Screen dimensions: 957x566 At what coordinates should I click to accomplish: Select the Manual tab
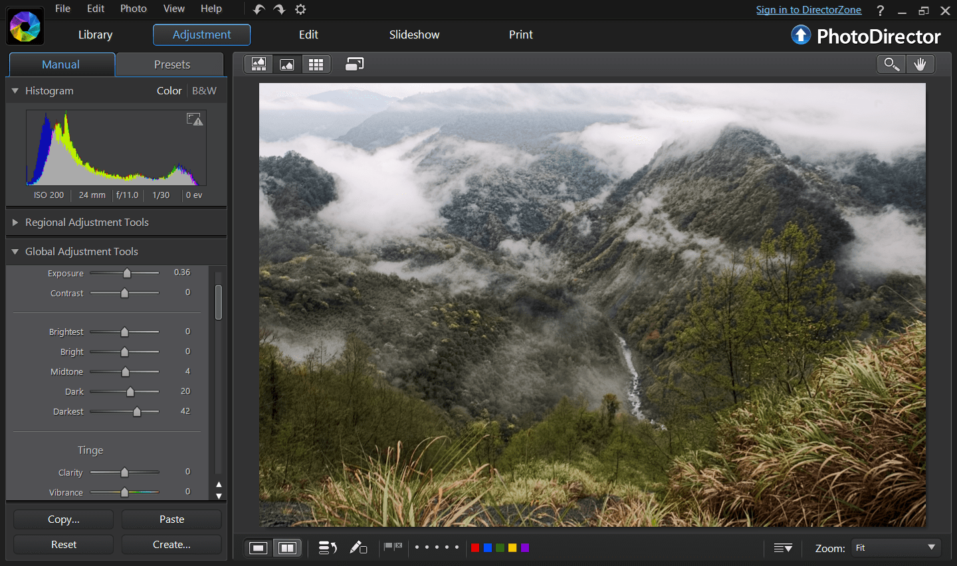pyautogui.click(x=61, y=64)
